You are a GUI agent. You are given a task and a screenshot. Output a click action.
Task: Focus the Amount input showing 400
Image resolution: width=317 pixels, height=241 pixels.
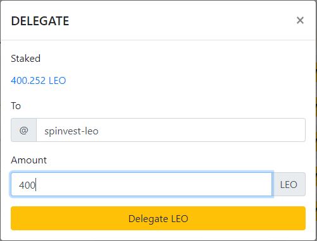tap(142, 184)
